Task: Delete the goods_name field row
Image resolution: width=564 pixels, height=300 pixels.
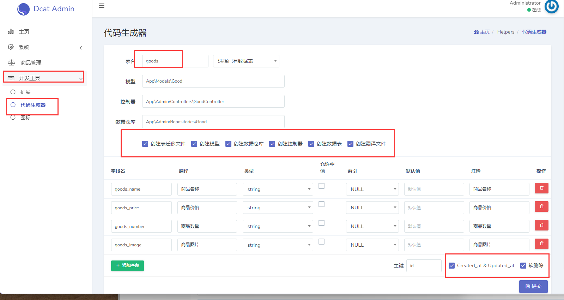Action: 541,188
